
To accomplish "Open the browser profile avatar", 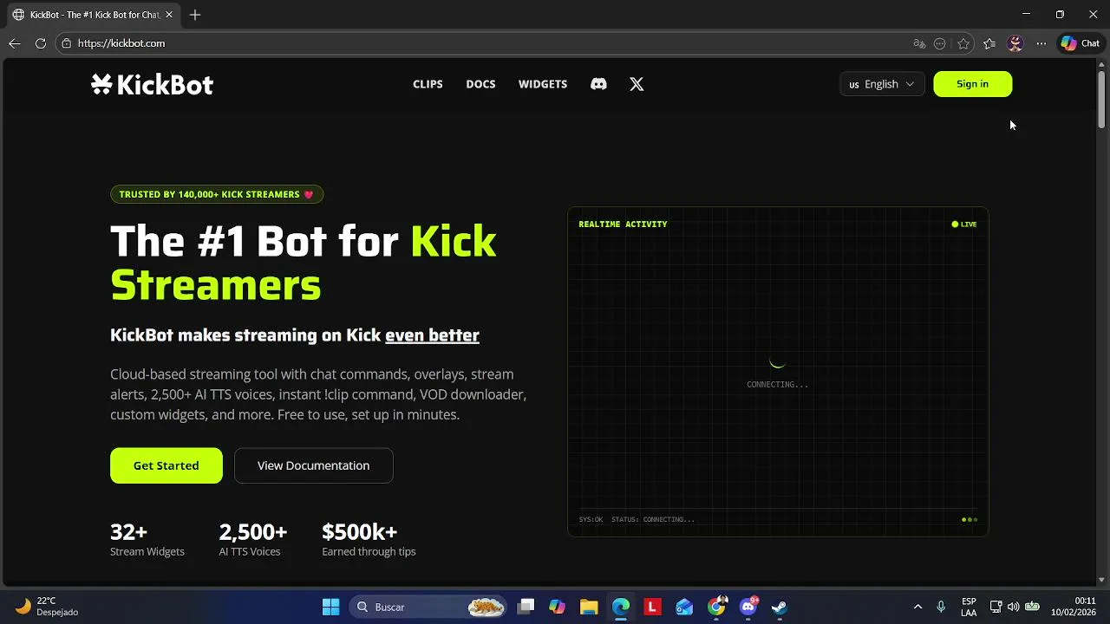I will [1015, 43].
